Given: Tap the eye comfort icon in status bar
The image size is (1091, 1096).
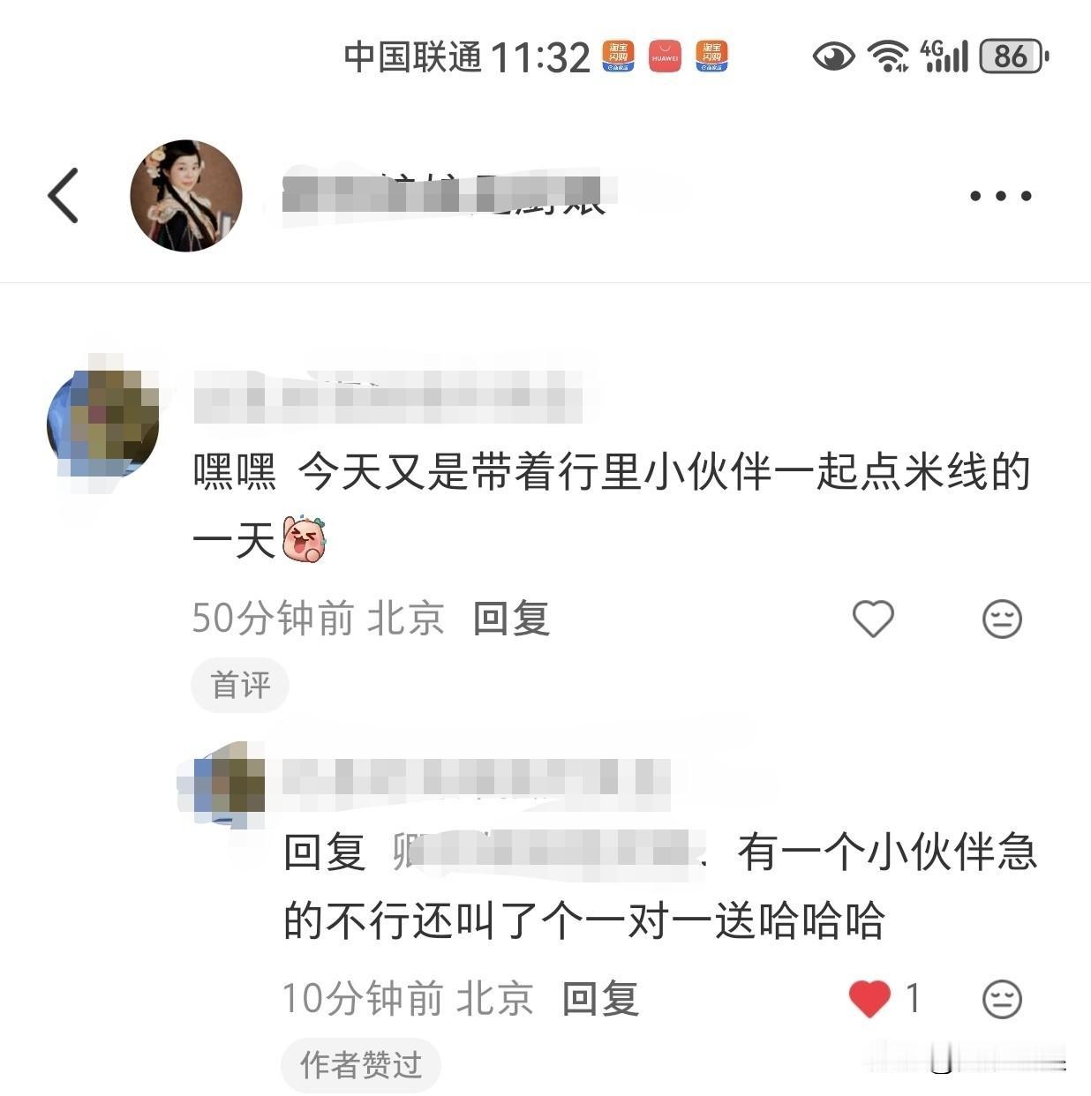Looking at the screenshot, I should coord(833,57).
